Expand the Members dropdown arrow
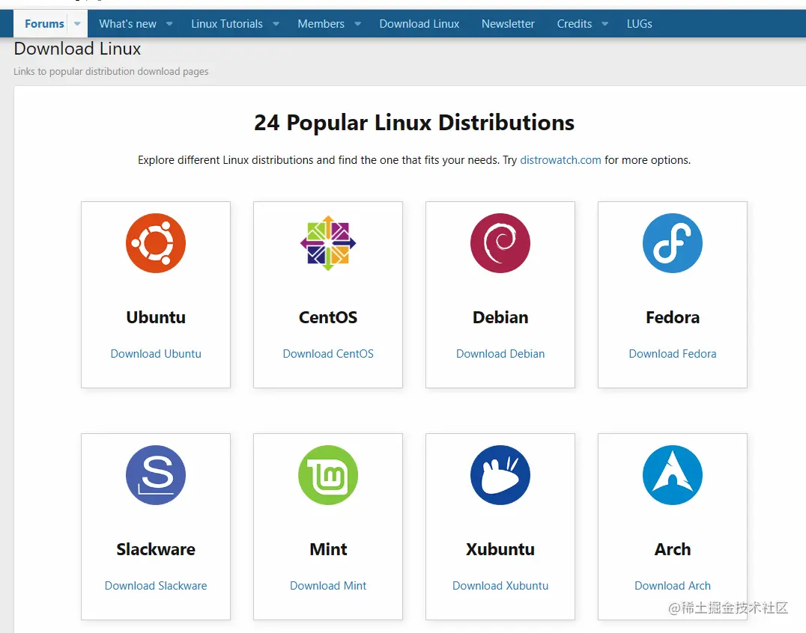The width and height of the screenshot is (806, 633). pyautogui.click(x=358, y=24)
